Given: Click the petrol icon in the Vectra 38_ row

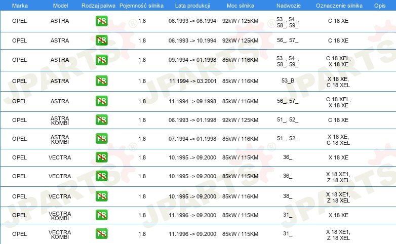Looking at the screenshot, I should pos(101,196).
